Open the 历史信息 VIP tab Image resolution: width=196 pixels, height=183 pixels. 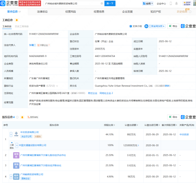pos(182,12)
